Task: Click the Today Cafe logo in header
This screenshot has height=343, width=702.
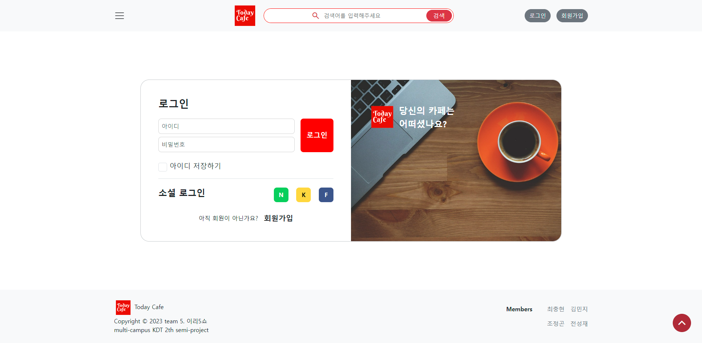Action: tap(245, 16)
